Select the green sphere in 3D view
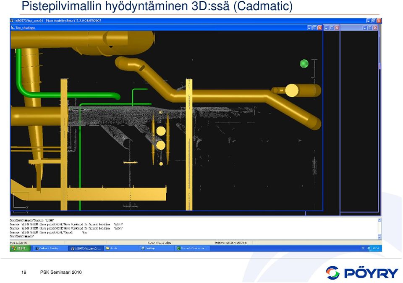 click(x=304, y=63)
